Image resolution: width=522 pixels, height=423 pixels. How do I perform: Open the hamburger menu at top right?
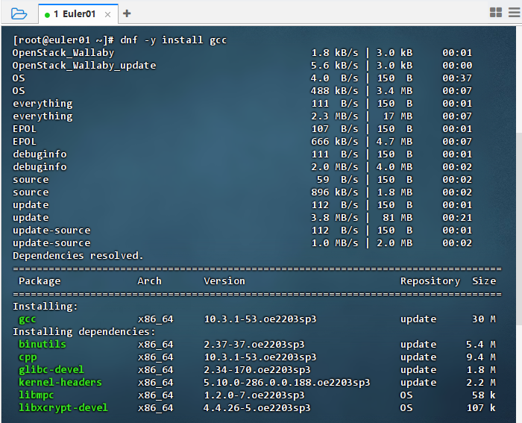tap(512, 13)
